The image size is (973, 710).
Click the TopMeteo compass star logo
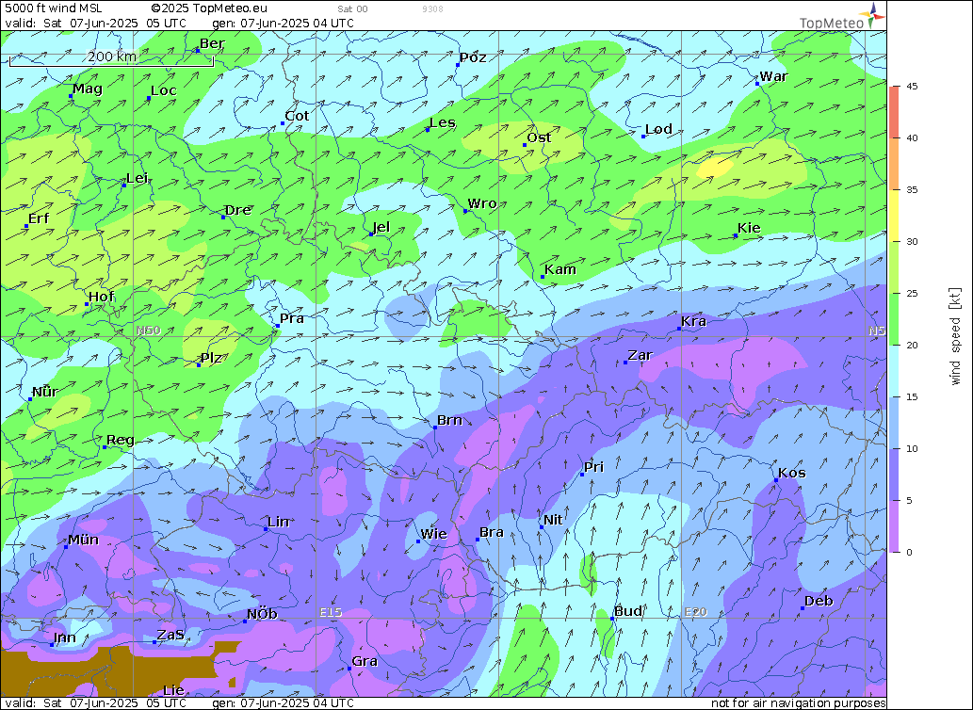[x=872, y=14]
